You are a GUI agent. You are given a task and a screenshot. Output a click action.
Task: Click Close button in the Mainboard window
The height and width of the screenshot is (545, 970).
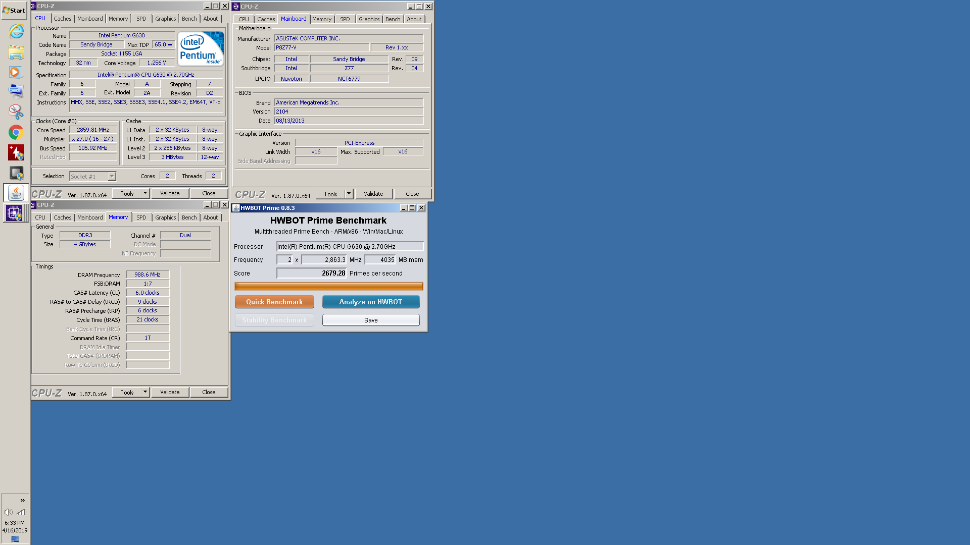pos(412,194)
